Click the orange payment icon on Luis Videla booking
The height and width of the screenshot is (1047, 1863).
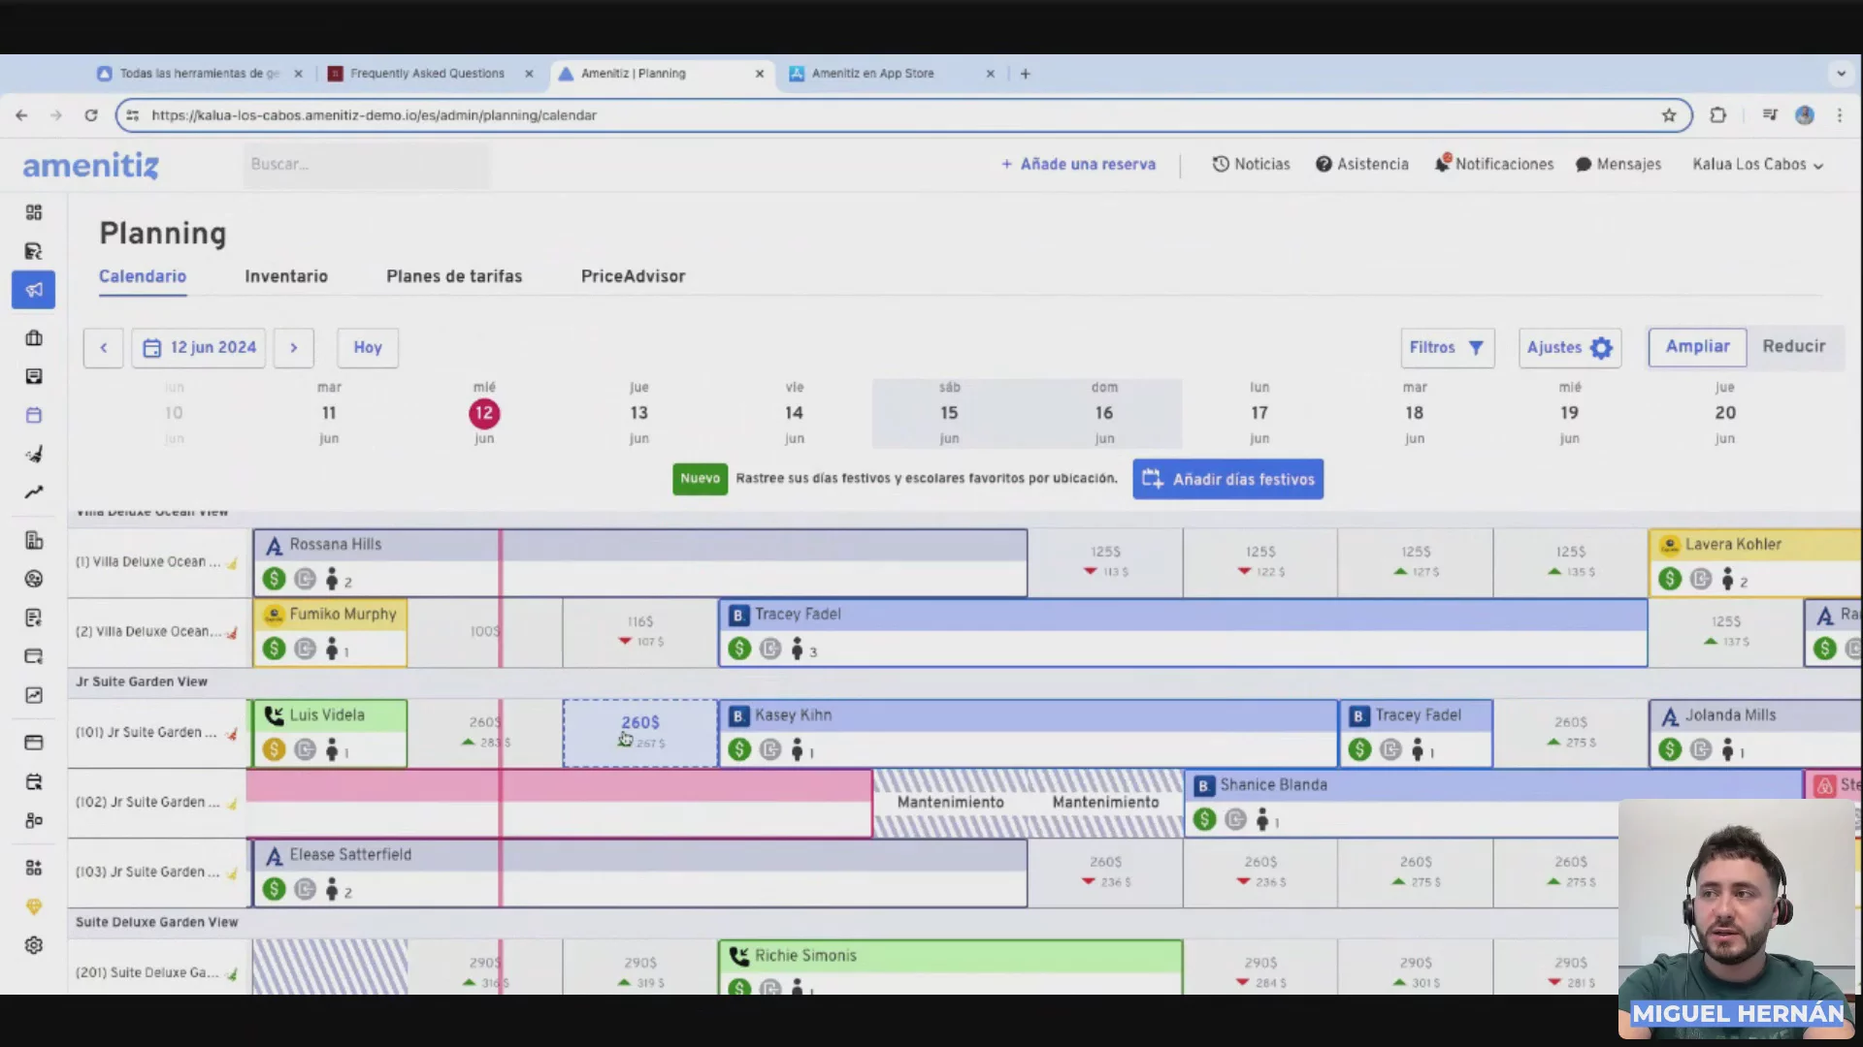pos(274,749)
